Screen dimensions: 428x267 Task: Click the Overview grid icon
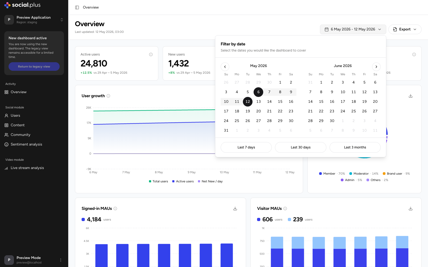click(x=6, y=92)
